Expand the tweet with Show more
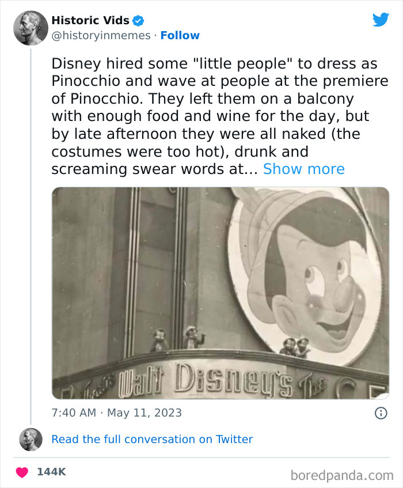 [x=304, y=169]
